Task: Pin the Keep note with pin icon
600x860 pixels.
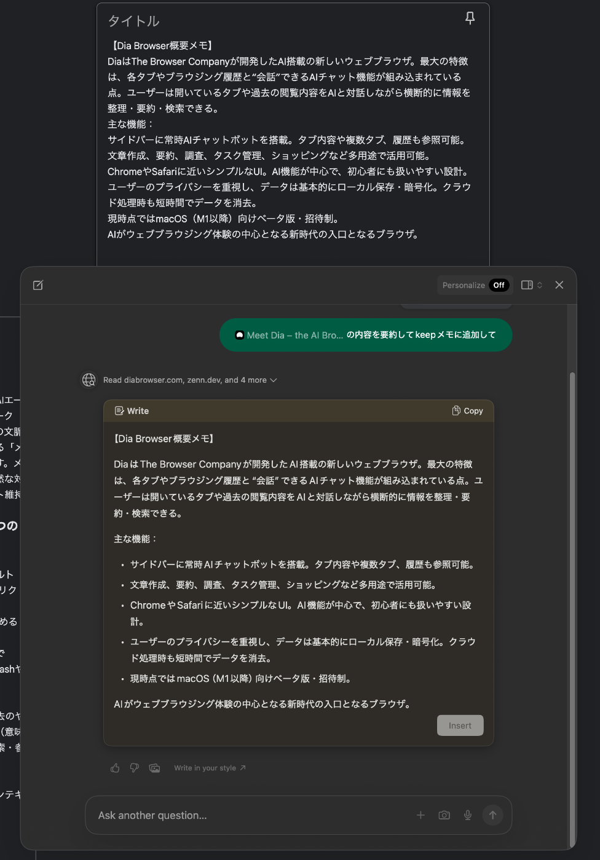Action: (x=470, y=18)
